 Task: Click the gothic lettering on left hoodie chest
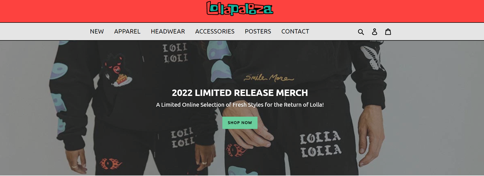coord(175,53)
